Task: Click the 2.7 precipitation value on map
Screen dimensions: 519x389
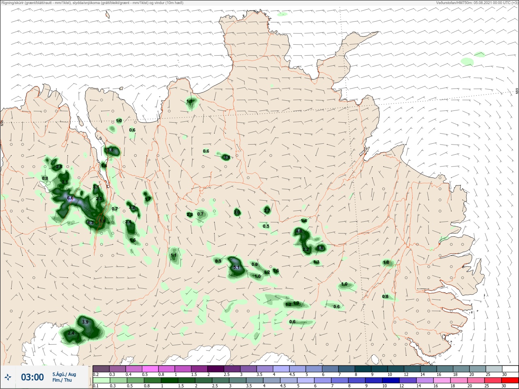Action: coord(267,210)
